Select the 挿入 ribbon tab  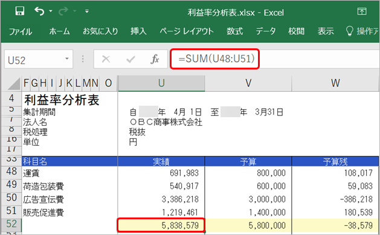pos(138,31)
